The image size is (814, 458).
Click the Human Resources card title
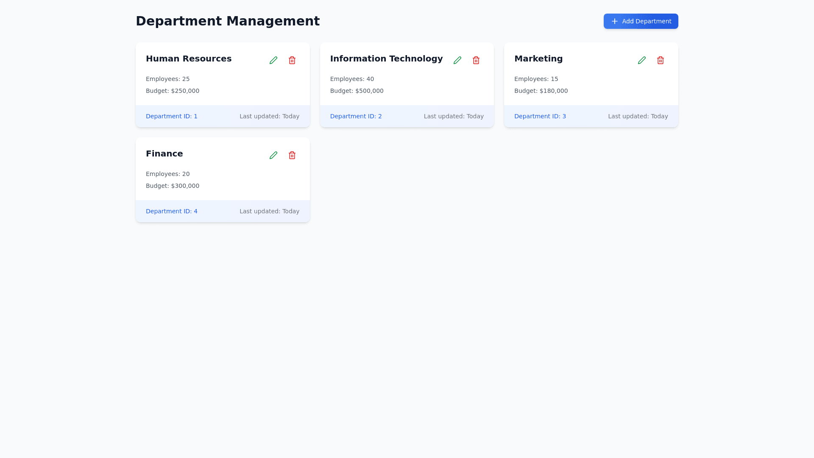click(189, 59)
